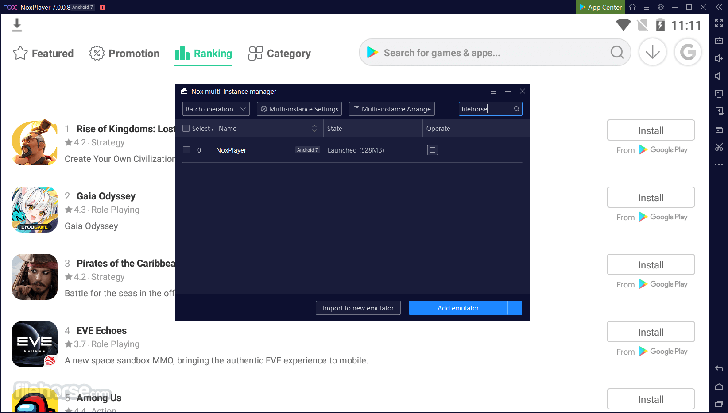
Task: Click the magnifier icon in app search bar
Action: pyautogui.click(x=617, y=52)
